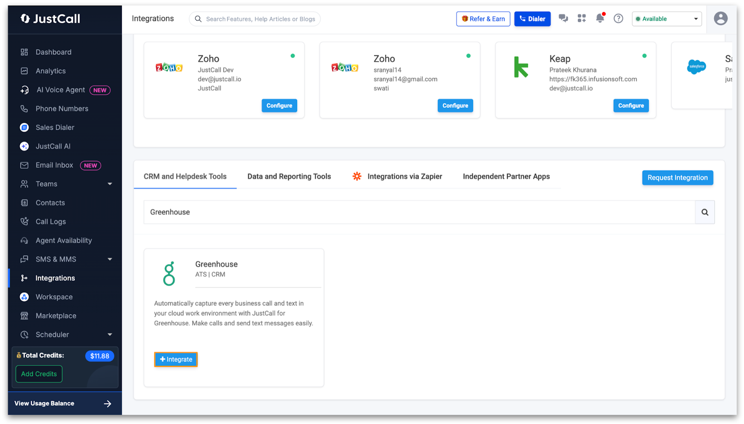Click the sranyal14@gmail.com text
744x424 pixels.
(405, 79)
